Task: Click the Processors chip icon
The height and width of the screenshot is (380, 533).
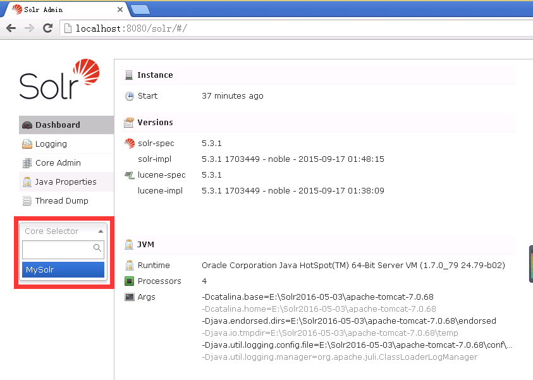Action: click(x=130, y=281)
